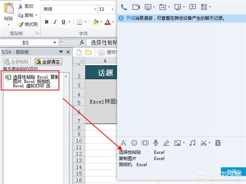Open the font name dropdown 宋体
The height and width of the screenshot is (184, 246).
point(95,9)
